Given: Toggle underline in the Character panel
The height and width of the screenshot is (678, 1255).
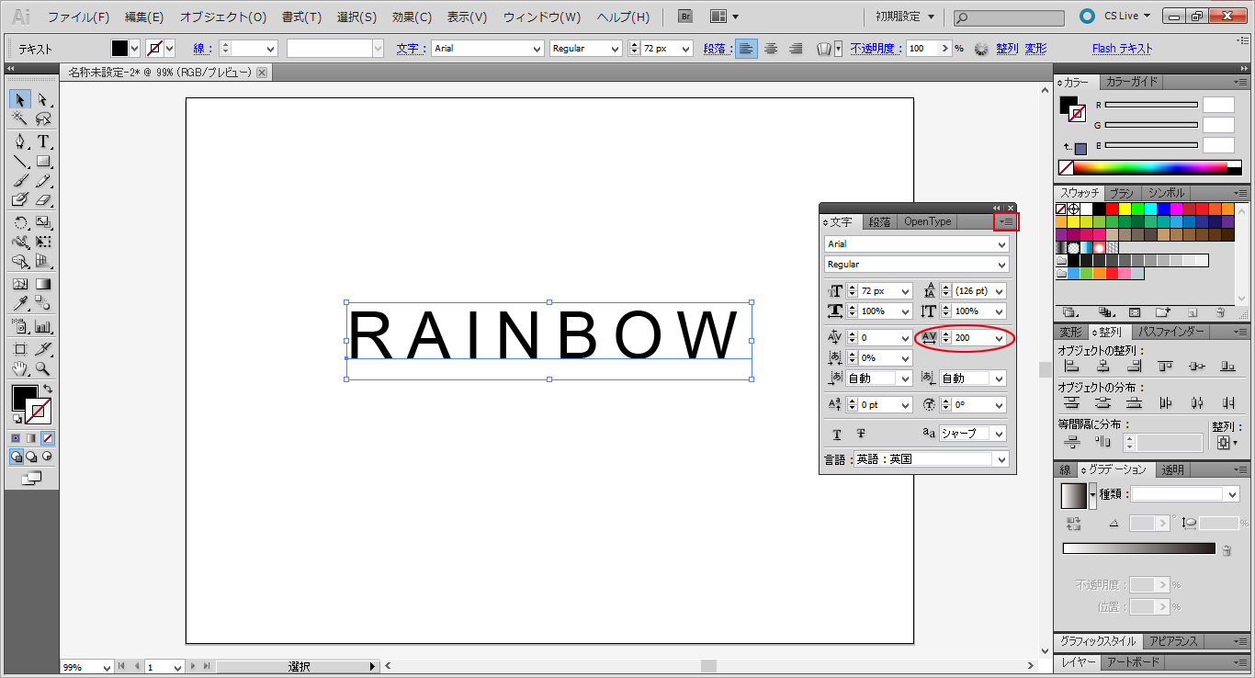Looking at the screenshot, I should tap(837, 435).
